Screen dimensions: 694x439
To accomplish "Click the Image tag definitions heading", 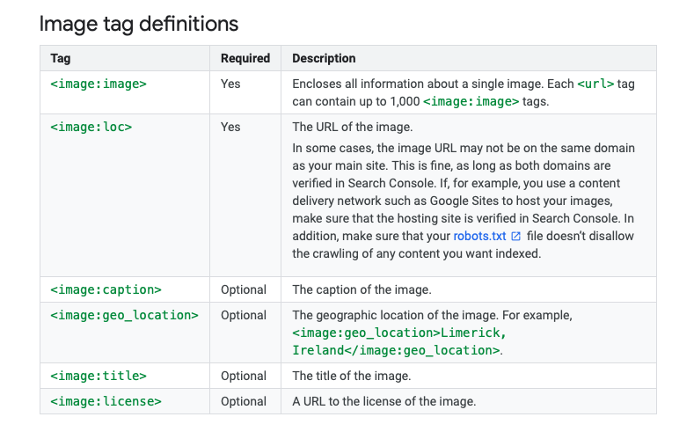I will click(x=139, y=24).
